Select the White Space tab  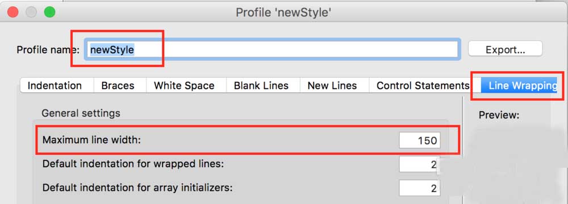pyautogui.click(x=184, y=86)
